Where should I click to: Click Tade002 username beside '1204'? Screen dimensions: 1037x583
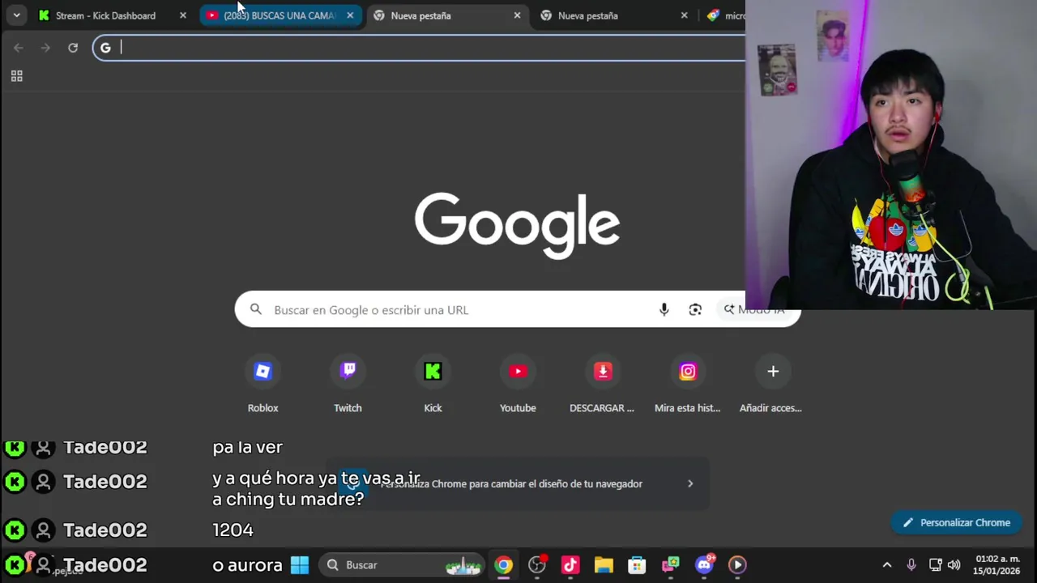coord(105,530)
